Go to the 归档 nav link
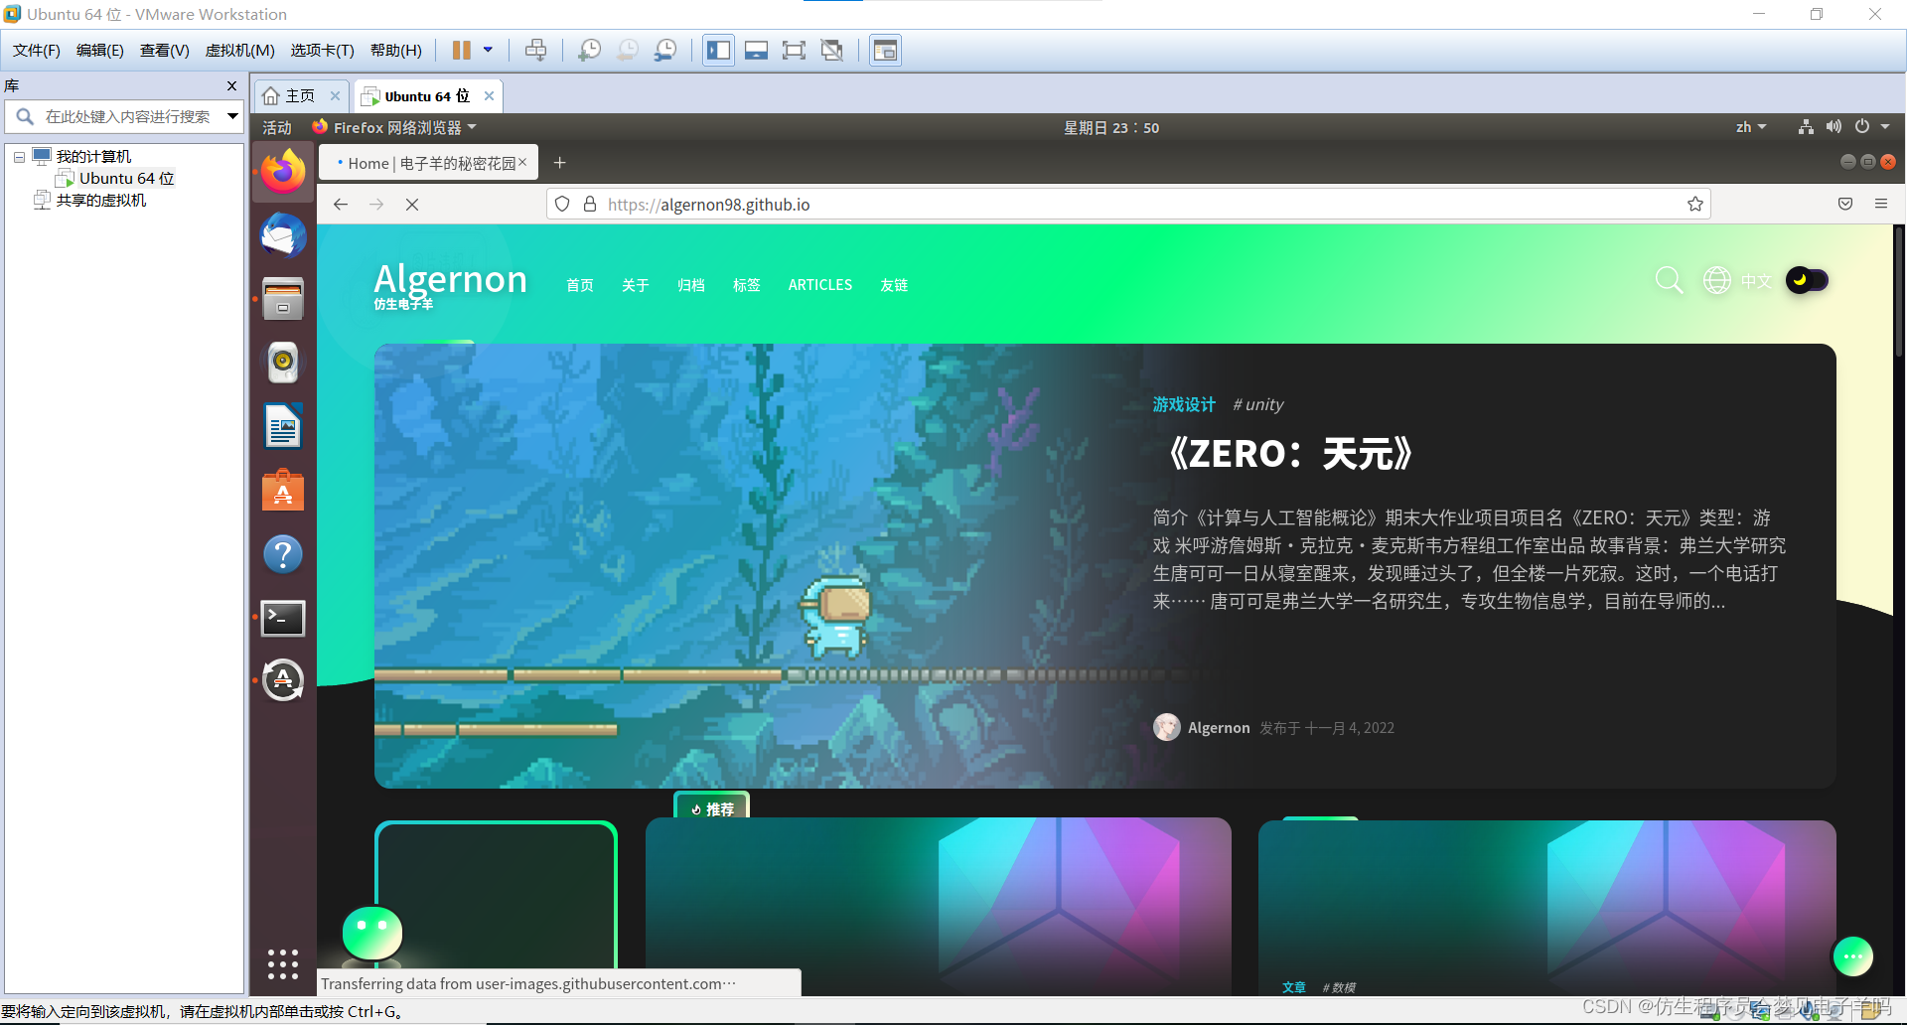 pyautogui.click(x=691, y=286)
